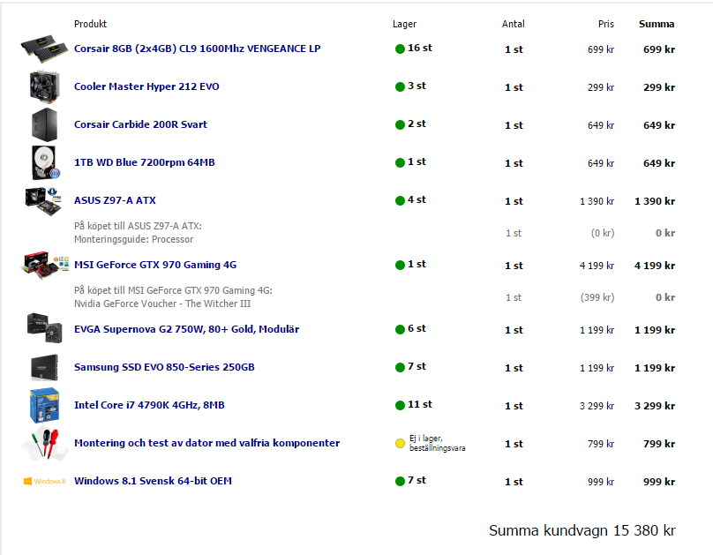This screenshot has height=555, width=713.
Task: Open the 1TB WD Blue 7200rpm link
Action: tap(144, 162)
